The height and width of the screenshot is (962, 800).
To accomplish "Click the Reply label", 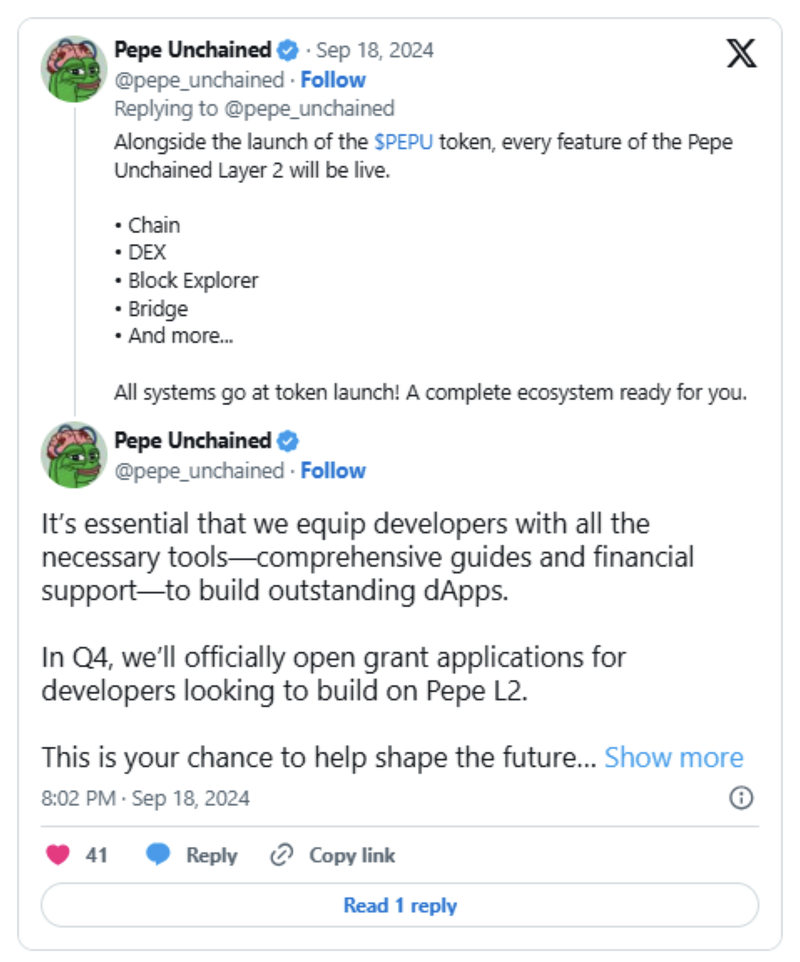I will pos(212,855).
